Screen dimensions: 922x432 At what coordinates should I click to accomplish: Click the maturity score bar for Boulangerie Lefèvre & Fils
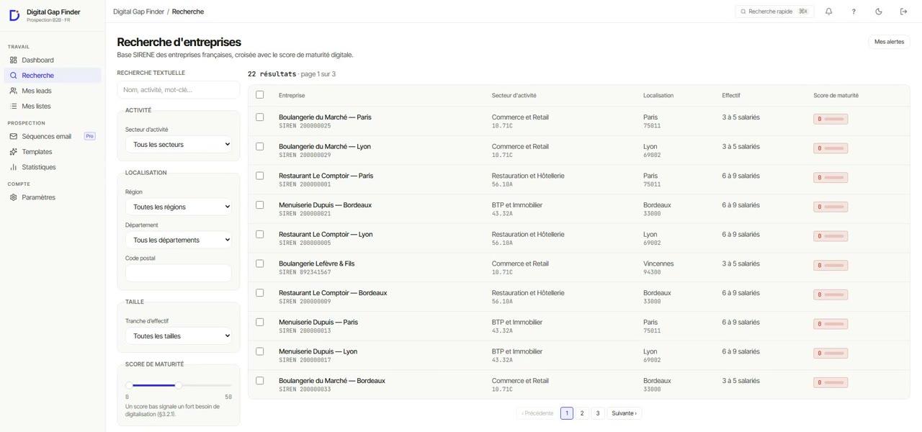831,266
